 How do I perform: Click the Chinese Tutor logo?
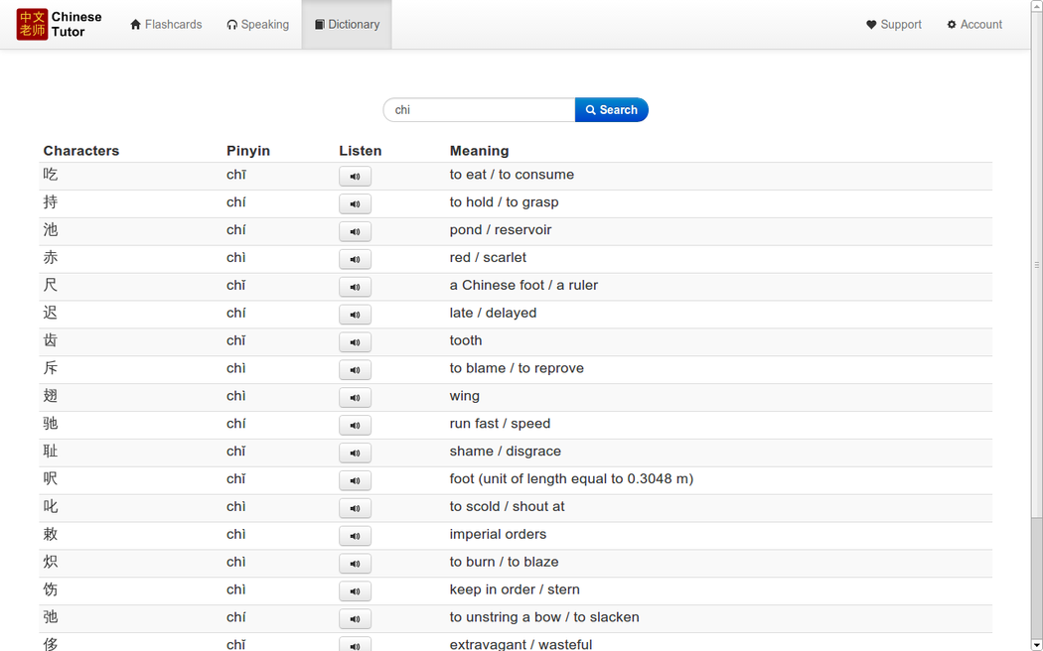pyautogui.click(x=59, y=25)
